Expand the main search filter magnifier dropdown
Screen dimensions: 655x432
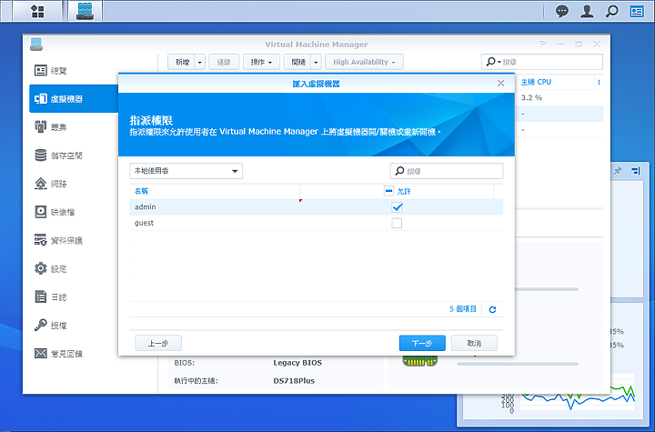(493, 62)
